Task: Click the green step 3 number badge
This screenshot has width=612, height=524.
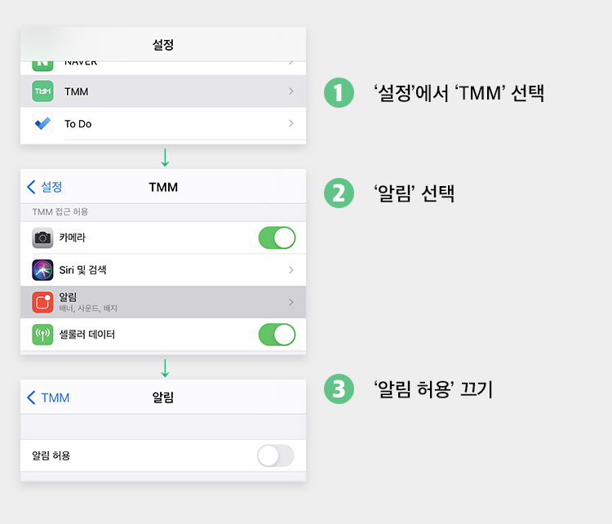Action: pyautogui.click(x=339, y=389)
